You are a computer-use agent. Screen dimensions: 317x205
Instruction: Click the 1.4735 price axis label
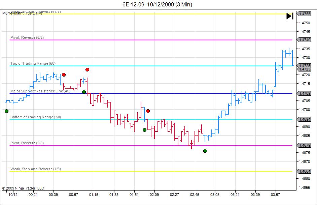(x=305, y=49)
